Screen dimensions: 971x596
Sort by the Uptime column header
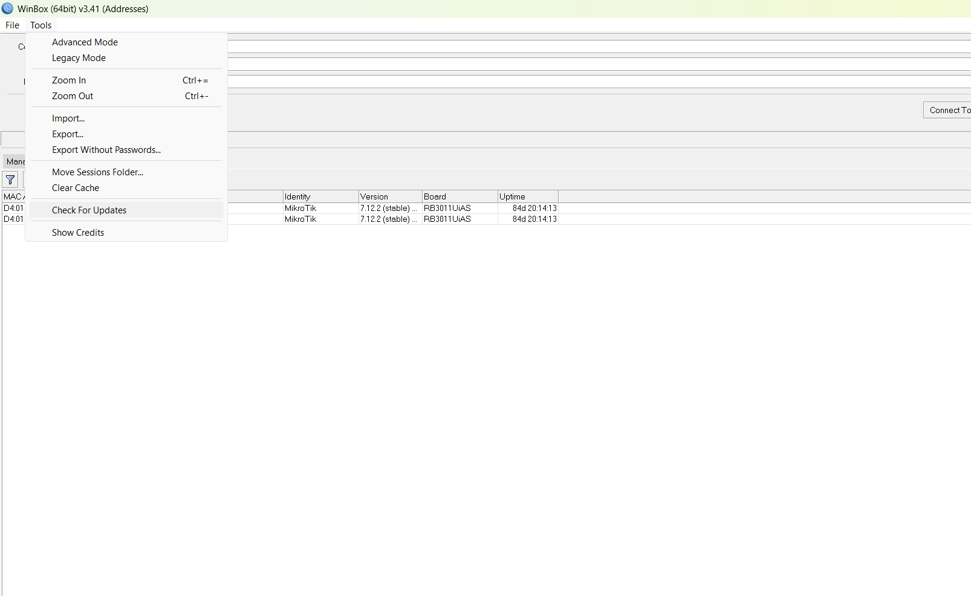tap(528, 196)
